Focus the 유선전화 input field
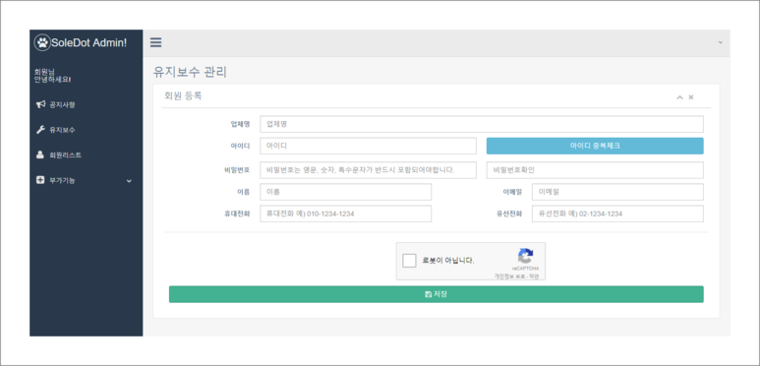This screenshot has height=366, width=760. pyautogui.click(x=617, y=213)
